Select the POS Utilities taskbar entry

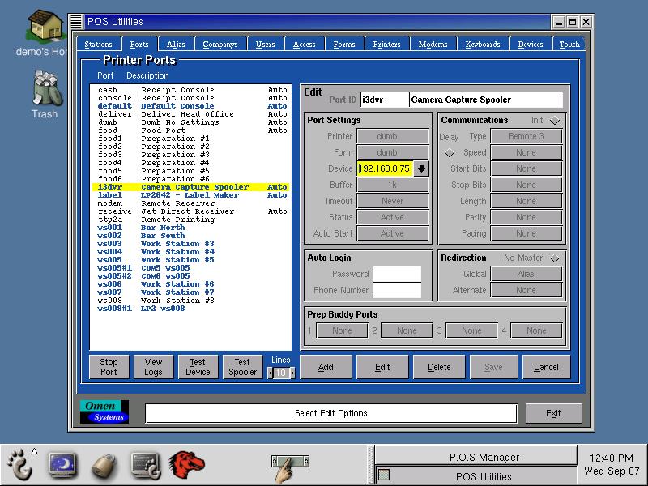pyautogui.click(x=475, y=476)
